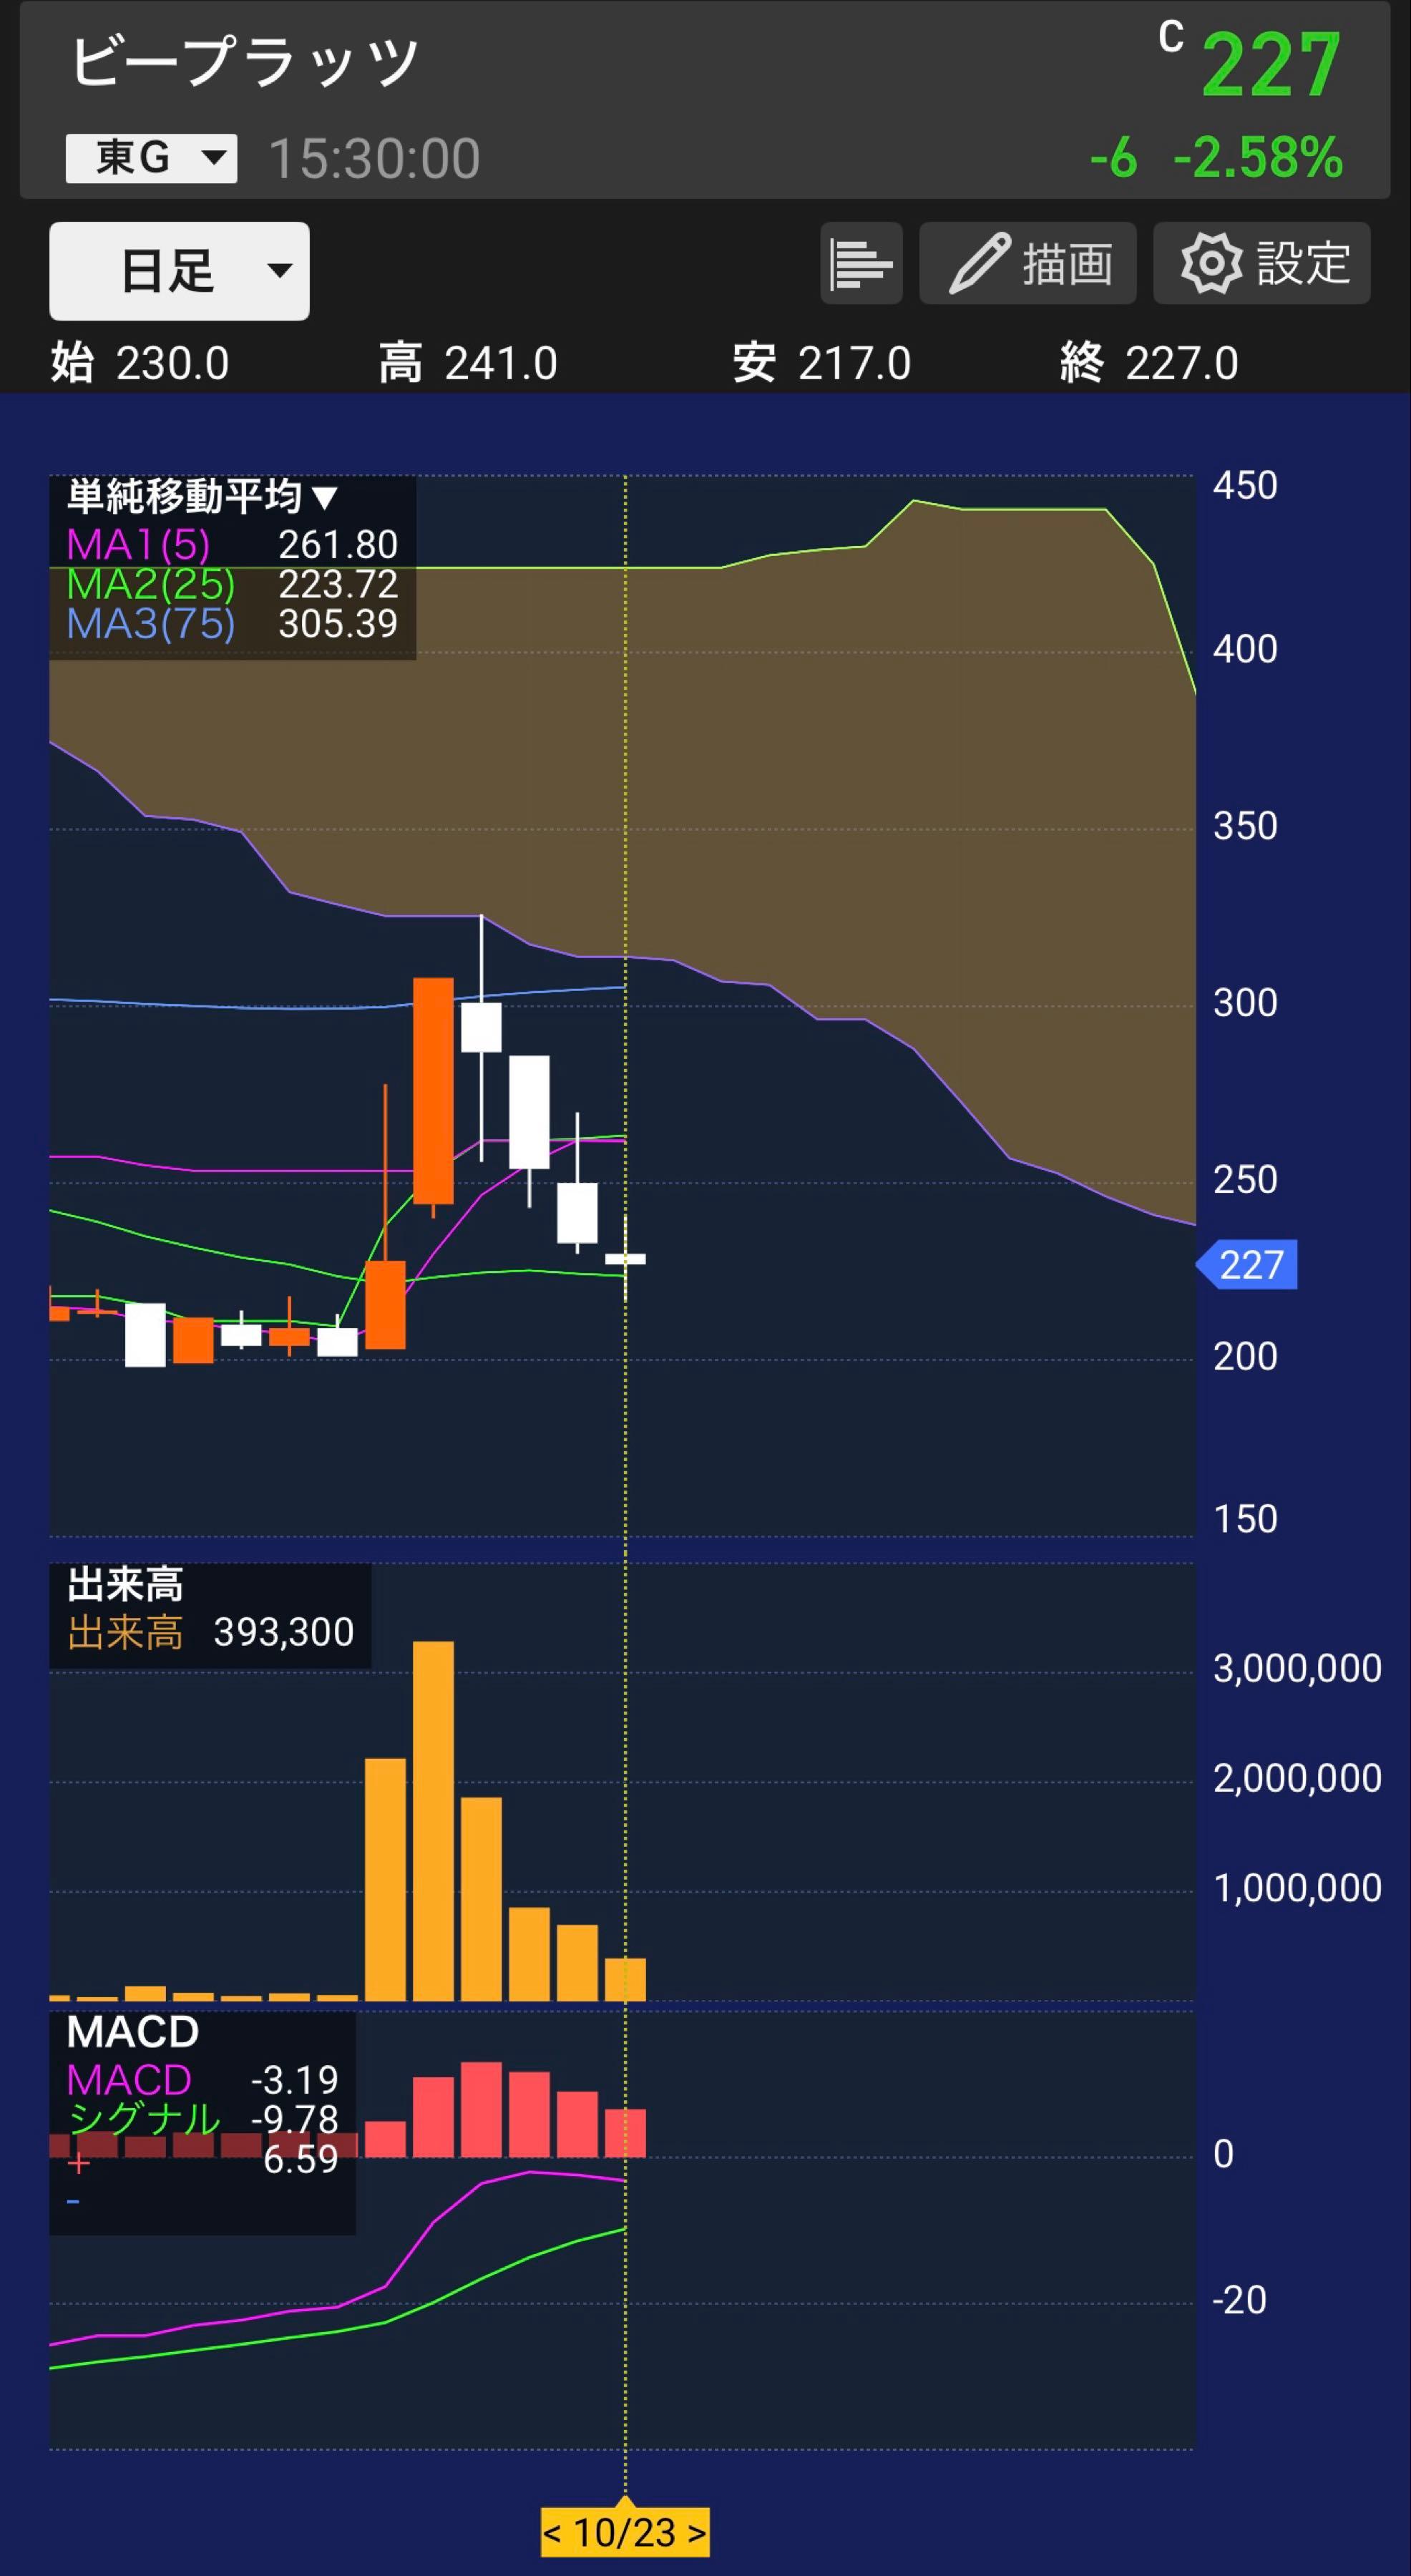Click the price-by-volume bars icon
The image size is (1411, 2576).
[x=861, y=263]
